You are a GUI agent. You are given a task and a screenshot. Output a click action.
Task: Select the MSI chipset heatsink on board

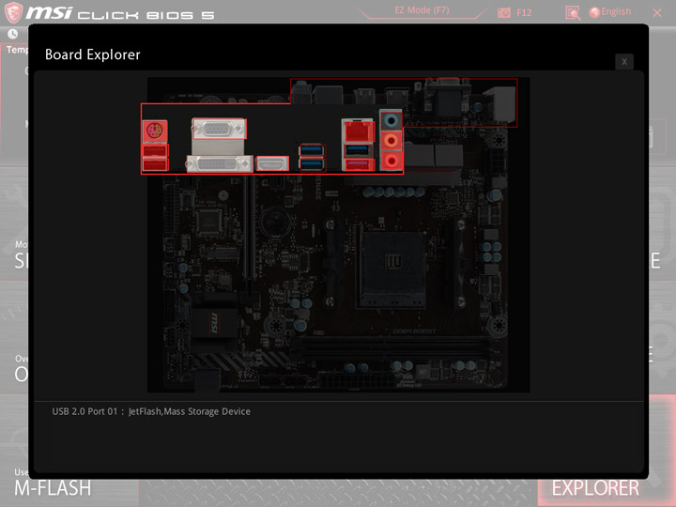pos(214,322)
